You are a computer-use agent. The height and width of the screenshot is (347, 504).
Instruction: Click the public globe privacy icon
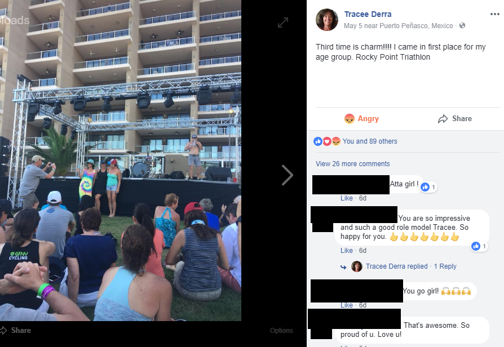click(x=462, y=25)
